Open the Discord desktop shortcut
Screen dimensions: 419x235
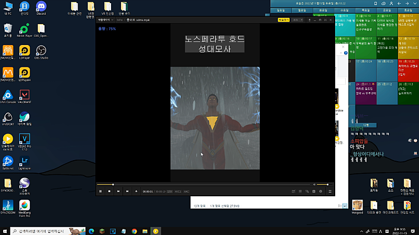pos(41,8)
